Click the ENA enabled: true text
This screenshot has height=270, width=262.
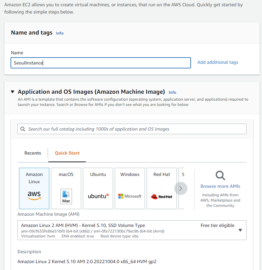(78, 236)
